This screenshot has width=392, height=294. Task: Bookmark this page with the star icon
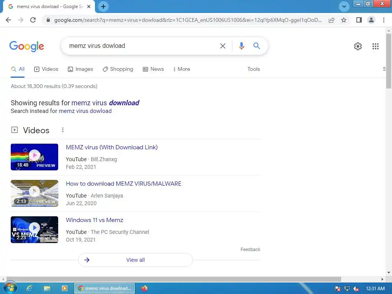344,20
